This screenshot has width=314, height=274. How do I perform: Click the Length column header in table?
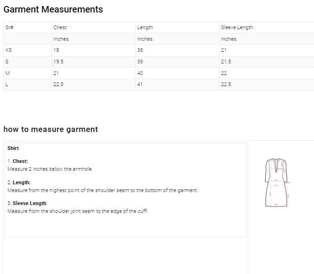[145, 27]
